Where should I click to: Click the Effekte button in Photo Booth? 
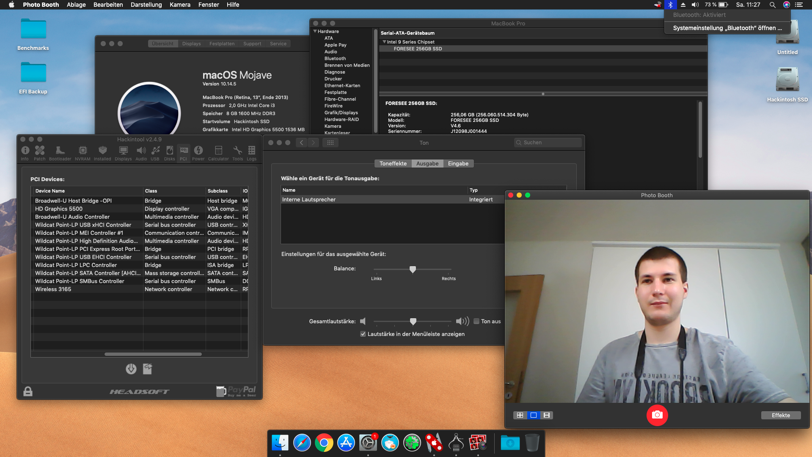[781, 415]
